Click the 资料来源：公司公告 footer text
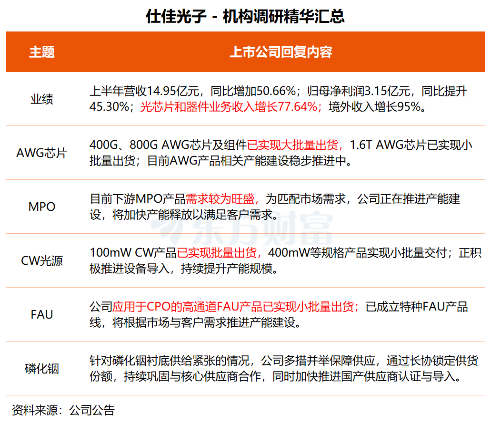Viewport: 491px width, 425px height. tap(63, 410)
